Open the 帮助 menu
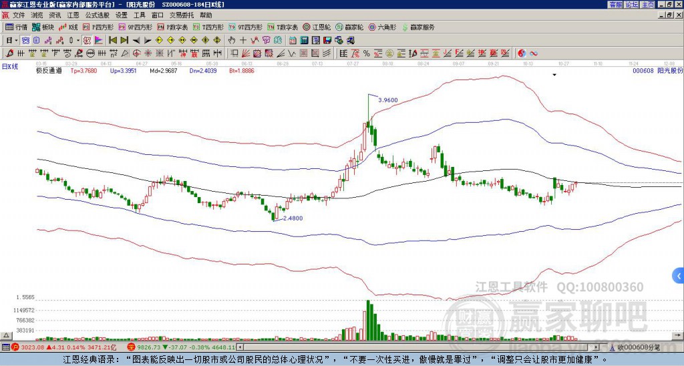The image size is (684, 366). [206, 15]
